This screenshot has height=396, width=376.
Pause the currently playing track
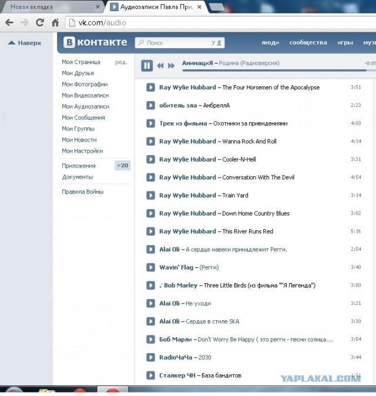click(147, 66)
